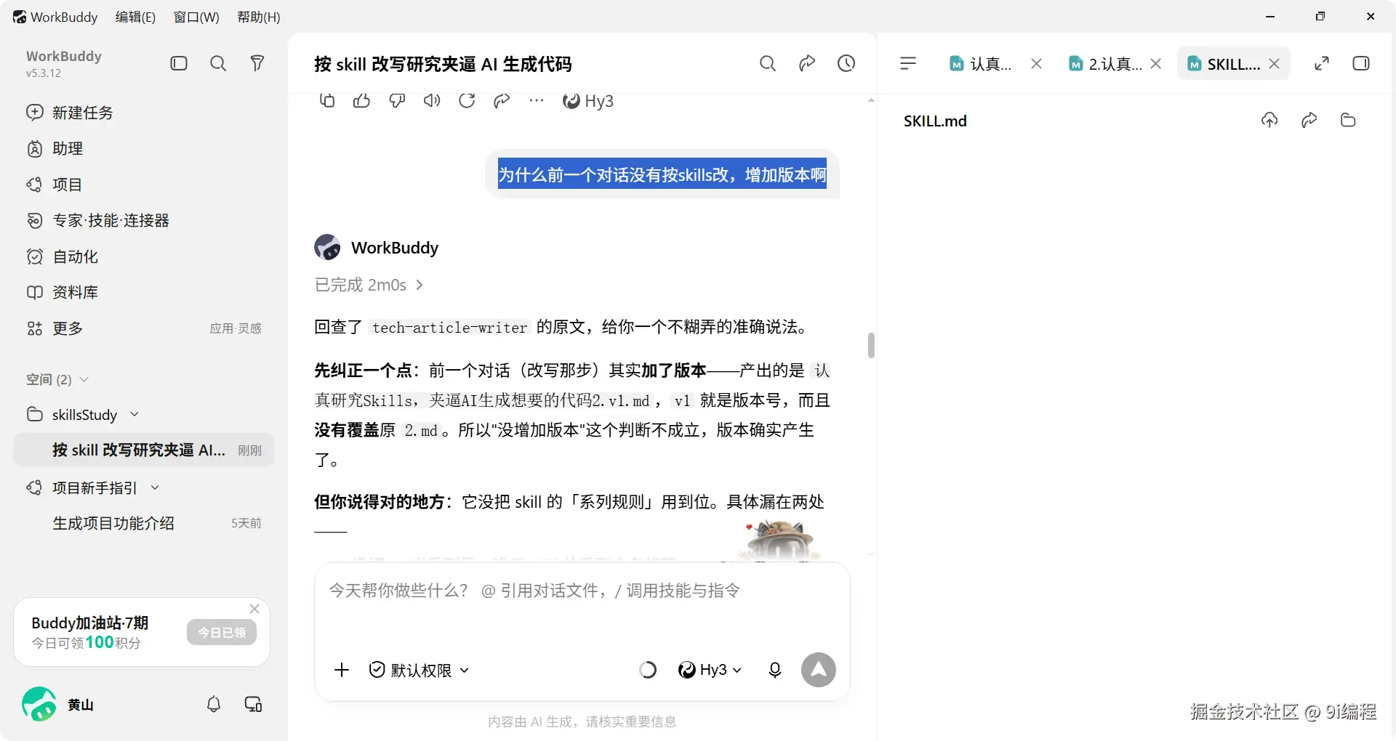The height and width of the screenshot is (741, 1396).
Task: Give thumbs down to the reply
Action: pyautogui.click(x=397, y=101)
